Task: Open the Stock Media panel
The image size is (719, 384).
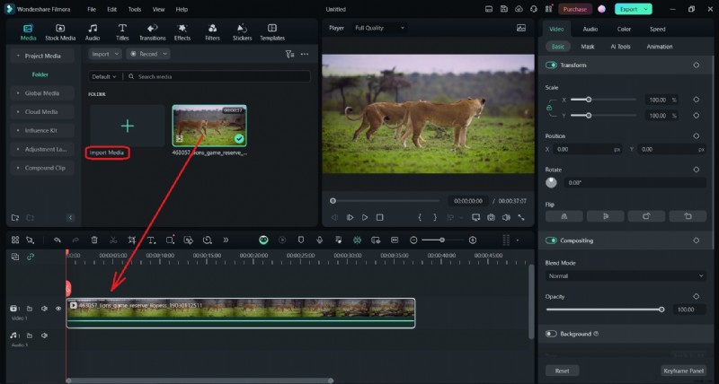Action: (60, 32)
